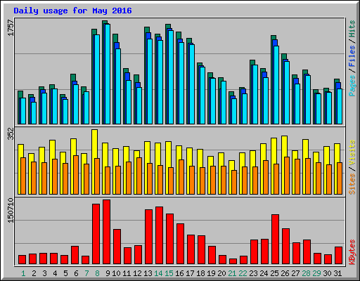Select green day label "28" on the x-axis
The image size is (360, 281).
click(x=306, y=273)
